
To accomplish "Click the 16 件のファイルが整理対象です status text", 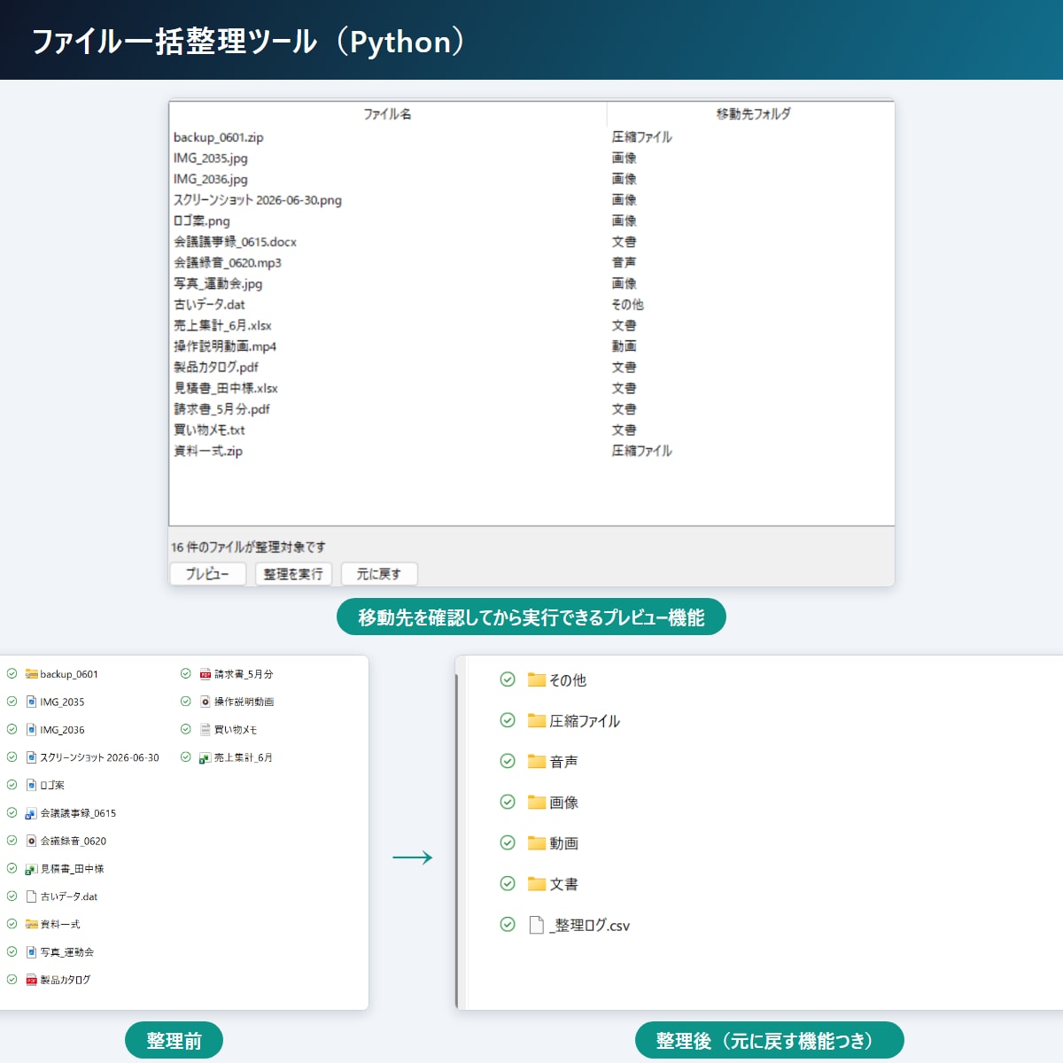I will pyautogui.click(x=248, y=547).
